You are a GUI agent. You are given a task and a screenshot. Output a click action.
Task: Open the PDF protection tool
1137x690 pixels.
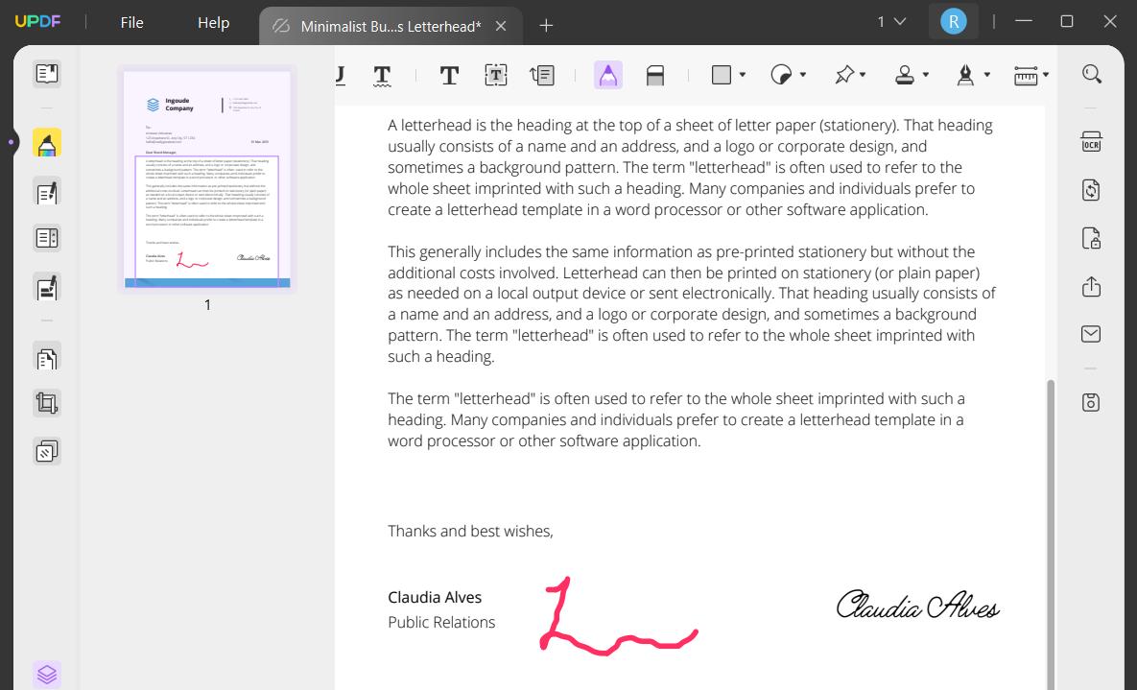pyautogui.click(x=1092, y=238)
